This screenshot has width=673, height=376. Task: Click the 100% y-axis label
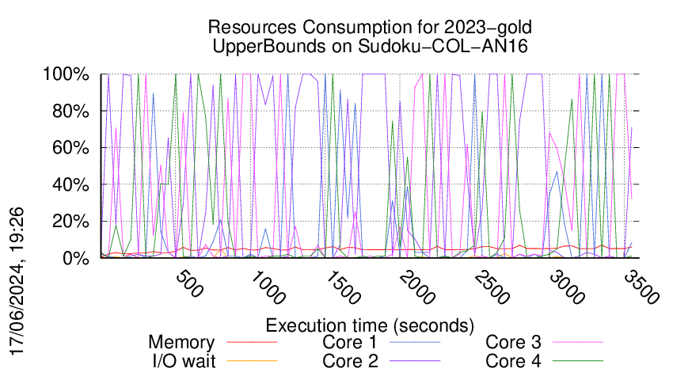66,74
